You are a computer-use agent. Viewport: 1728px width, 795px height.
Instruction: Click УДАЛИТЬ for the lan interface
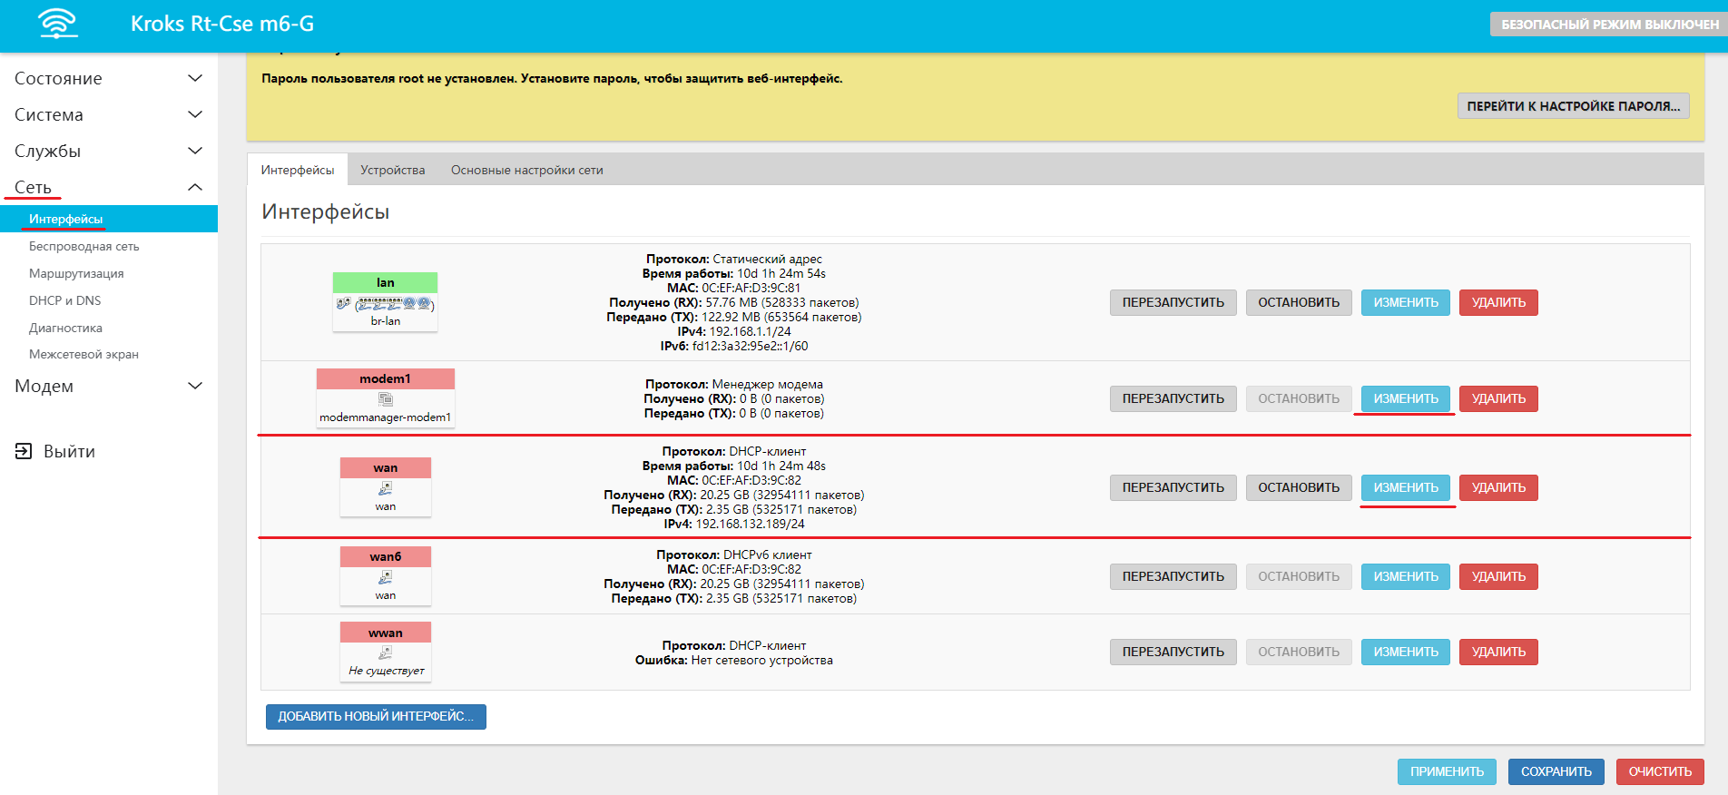point(1497,302)
